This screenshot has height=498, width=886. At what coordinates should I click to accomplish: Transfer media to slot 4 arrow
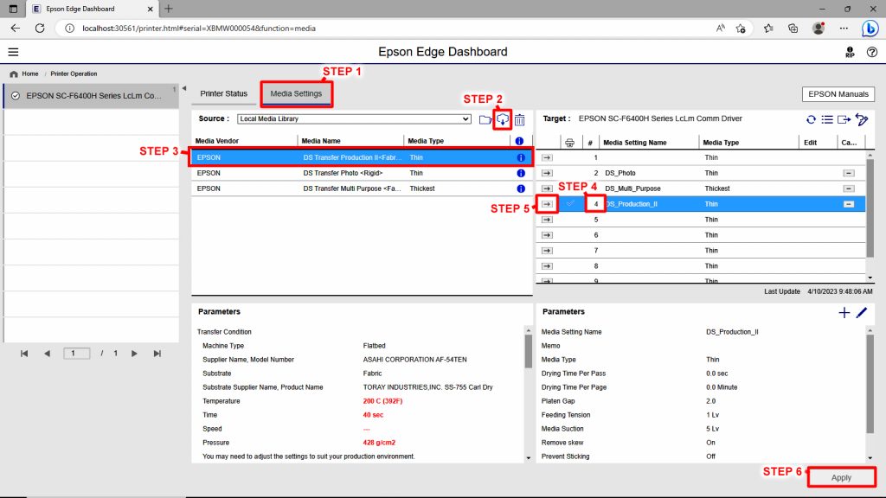(547, 204)
